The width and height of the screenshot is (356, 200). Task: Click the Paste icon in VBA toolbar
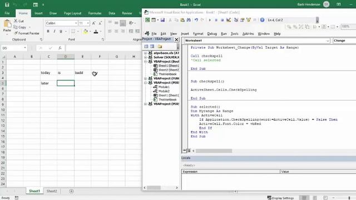click(182, 20)
